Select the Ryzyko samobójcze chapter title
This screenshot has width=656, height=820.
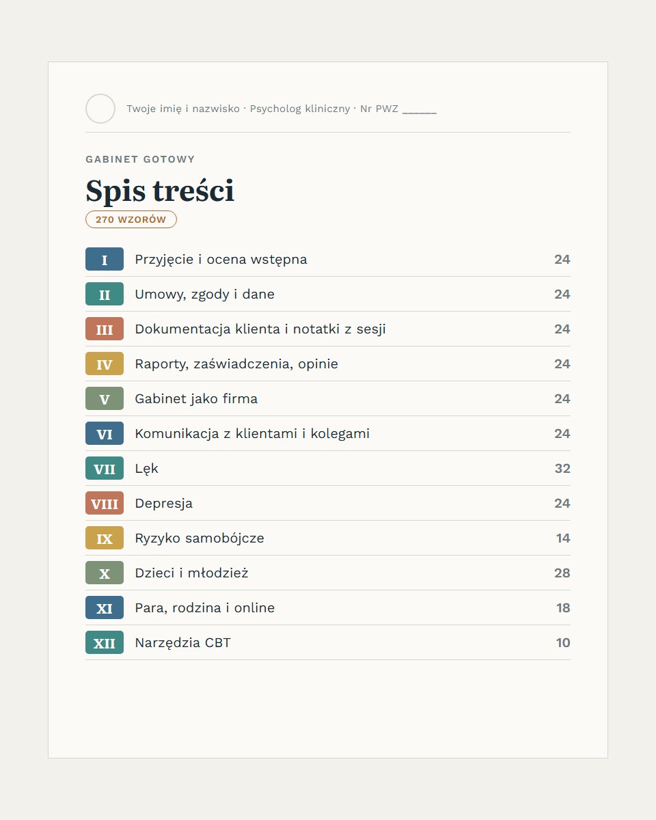200,538
